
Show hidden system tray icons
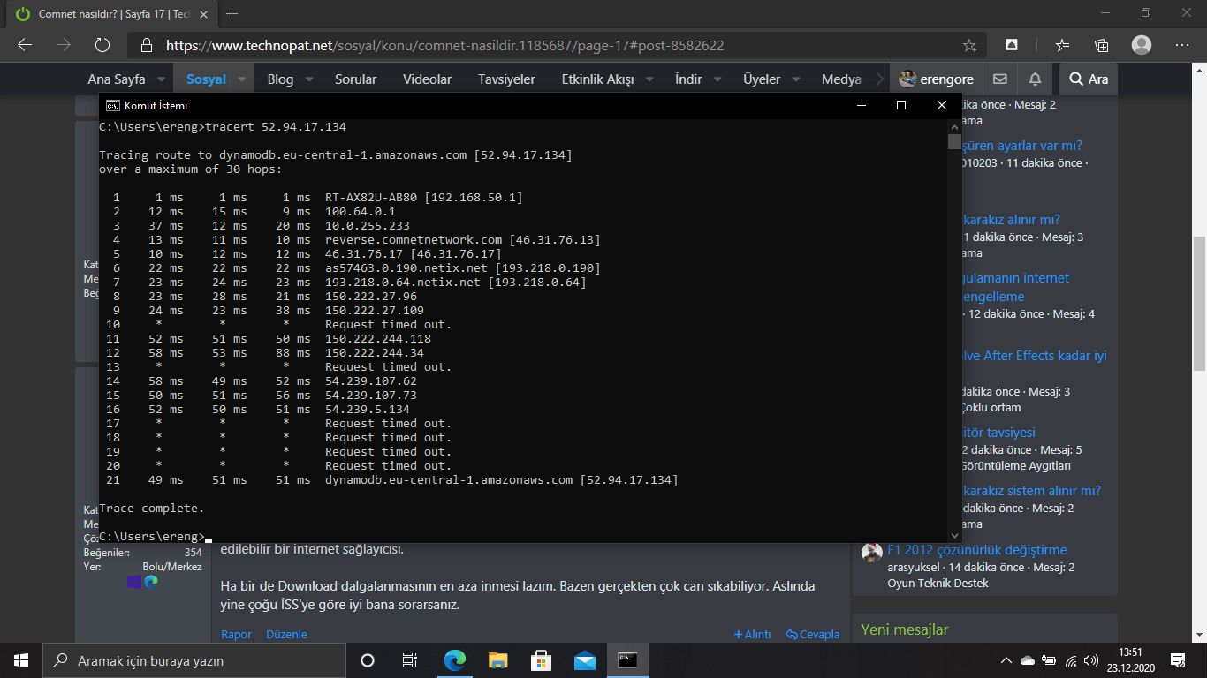click(x=1006, y=660)
